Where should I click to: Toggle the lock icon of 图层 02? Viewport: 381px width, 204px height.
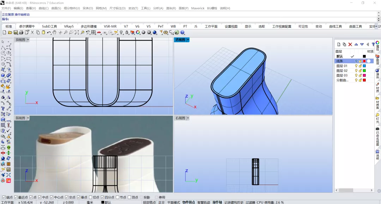pos(360,71)
